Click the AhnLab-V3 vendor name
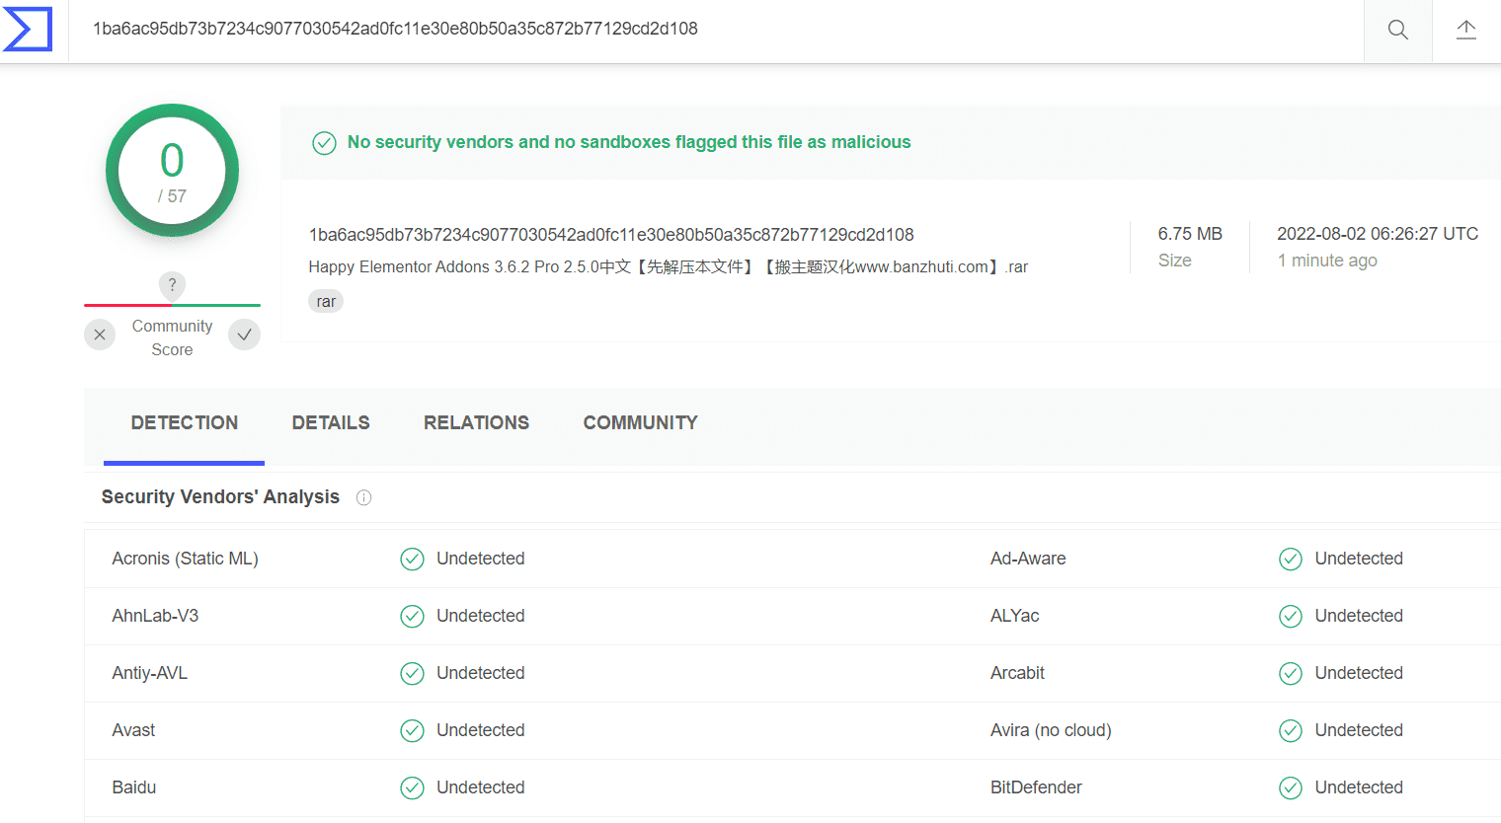This screenshot has width=1501, height=823. click(155, 616)
